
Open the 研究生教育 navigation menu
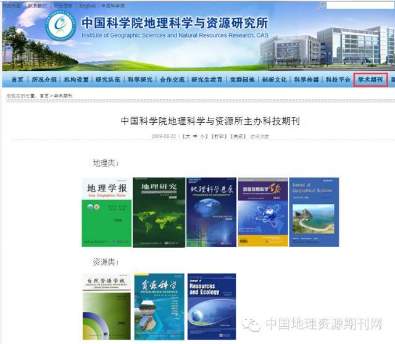coord(207,80)
